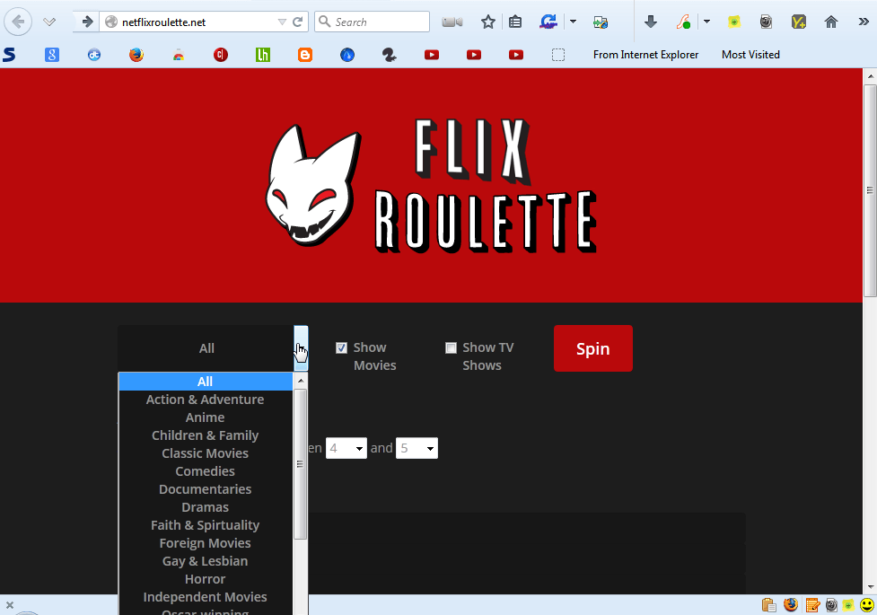
Task: Open the From Internet Explorer bookmarks folder
Action: tap(645, 54)
